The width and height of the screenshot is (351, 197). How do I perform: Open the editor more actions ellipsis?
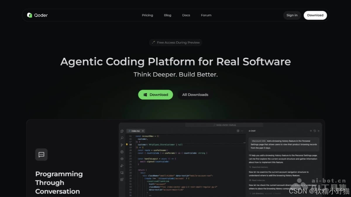coord(242,131)
